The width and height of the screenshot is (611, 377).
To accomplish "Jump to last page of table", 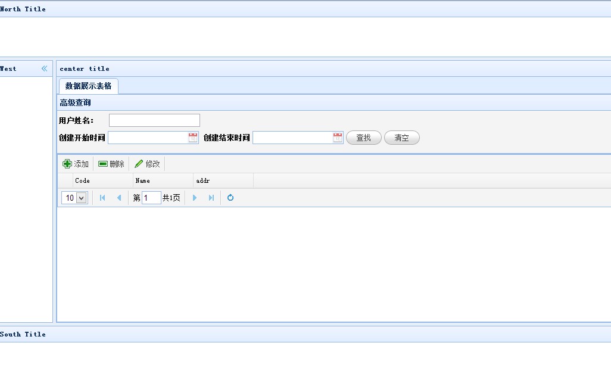I will [211, 198].
